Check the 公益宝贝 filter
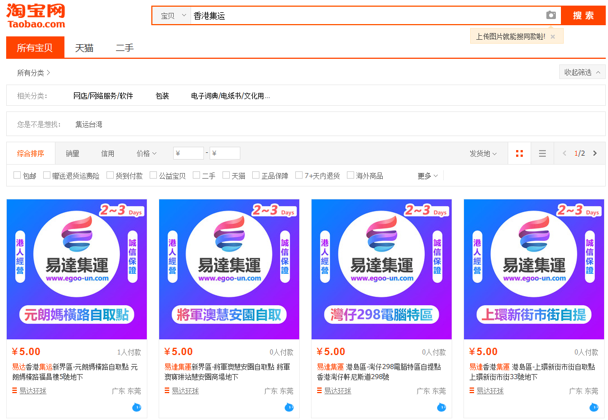The height and width of the screenshot is (420, 608). 154,175
